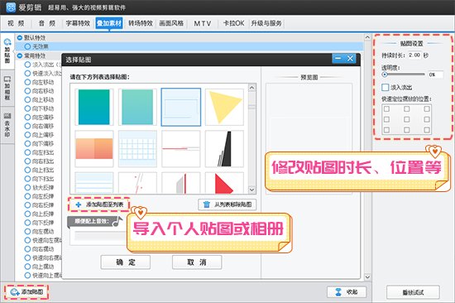Click the effects list scroll-down arrow
455x303 pixels.
[x=367, y=277]
